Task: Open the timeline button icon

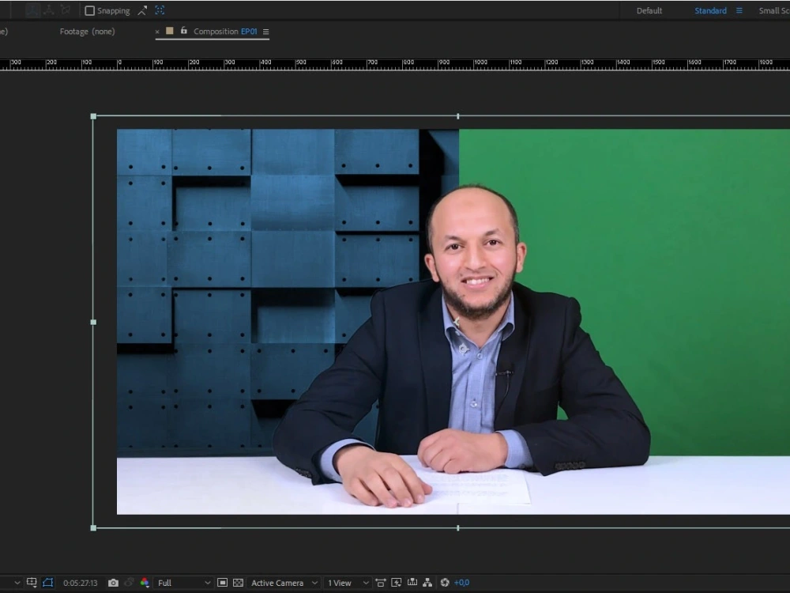Action: click(412, 583)
